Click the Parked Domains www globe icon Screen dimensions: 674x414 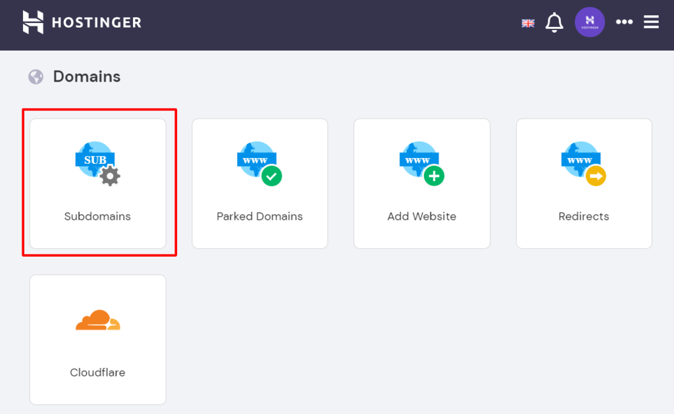click(259, 164)
